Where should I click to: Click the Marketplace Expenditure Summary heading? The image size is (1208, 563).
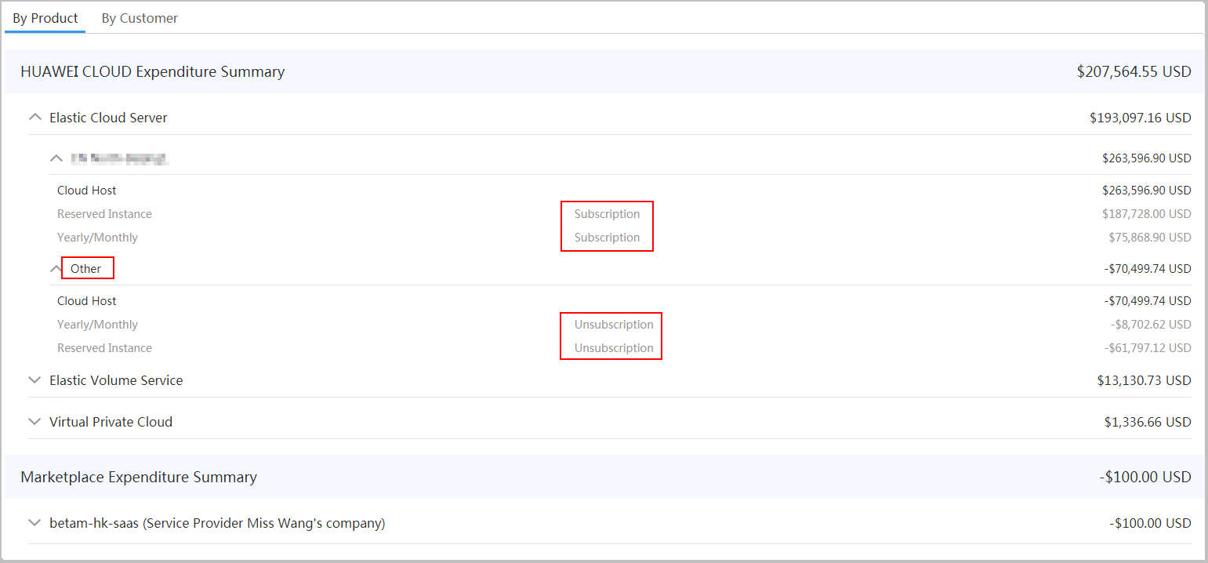click(x=139, y=478)
